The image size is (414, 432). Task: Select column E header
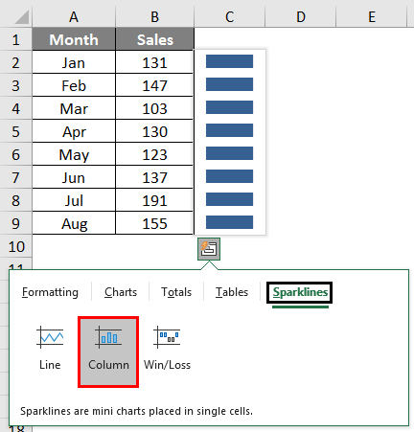point(372,17)
